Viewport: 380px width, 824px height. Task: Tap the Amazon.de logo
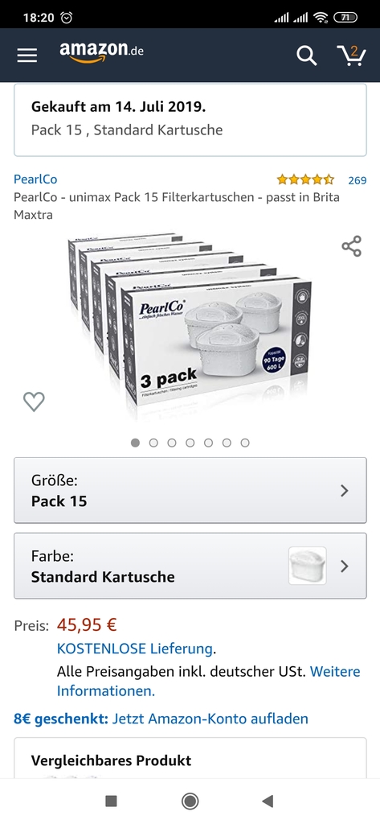(x=101, y=53)
